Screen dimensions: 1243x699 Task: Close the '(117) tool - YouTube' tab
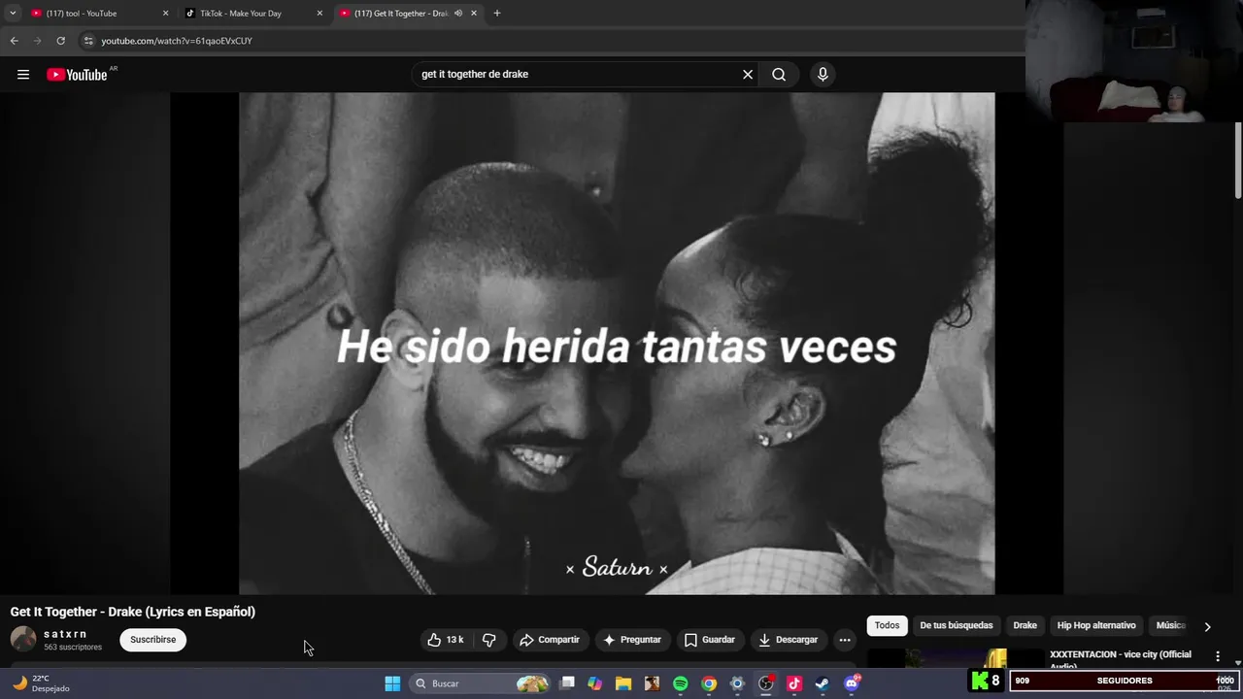[x=165, y=14]
